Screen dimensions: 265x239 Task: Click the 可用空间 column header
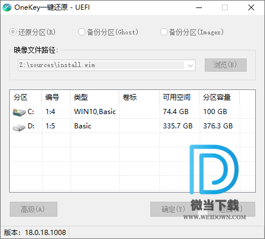point(180,97)
